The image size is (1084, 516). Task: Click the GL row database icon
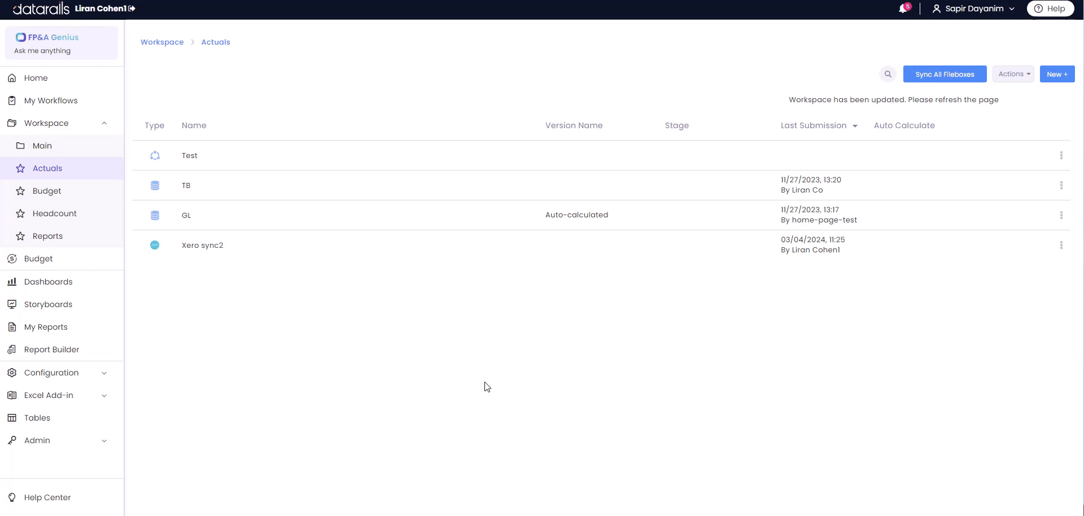click(155, 215)
